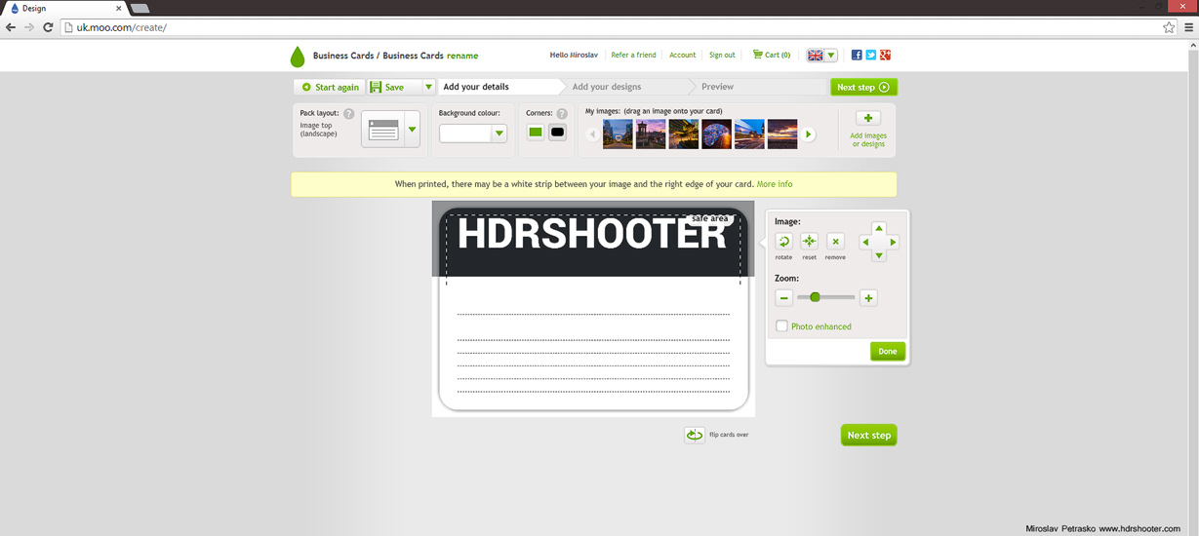Image resolution: width=1199 pixels, height=536 pixels.
Task: Click the top Next step button
Action: 863,87
